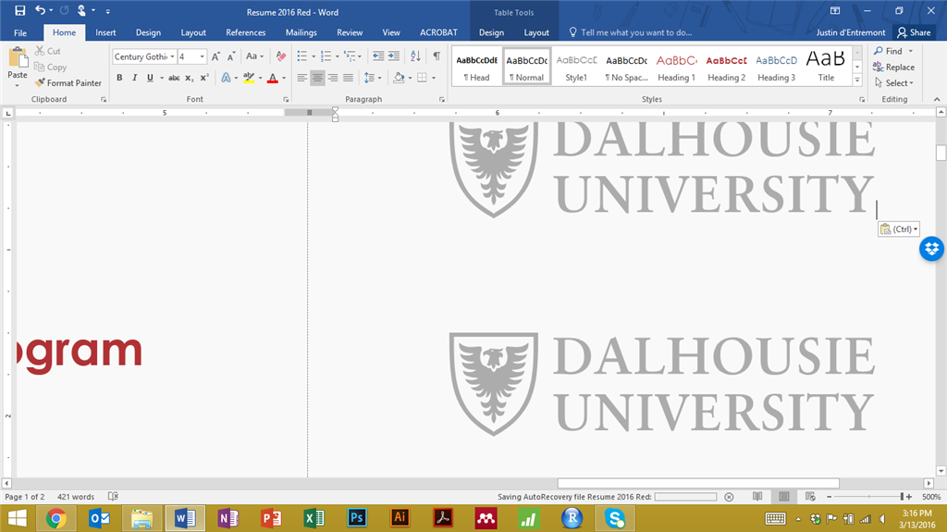This screenshot has width=947, height=532.
Task: Cut the selection
Action: (48, 51)
